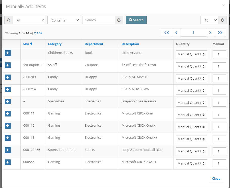Open the Quantity dropdown for SKU 000111
This screenshot has width=230, height=188.
click(x=192, y=115)
